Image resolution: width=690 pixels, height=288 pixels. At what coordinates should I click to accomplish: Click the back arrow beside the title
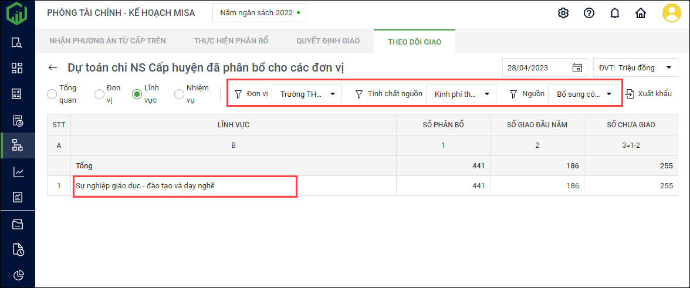pos(53,68)
